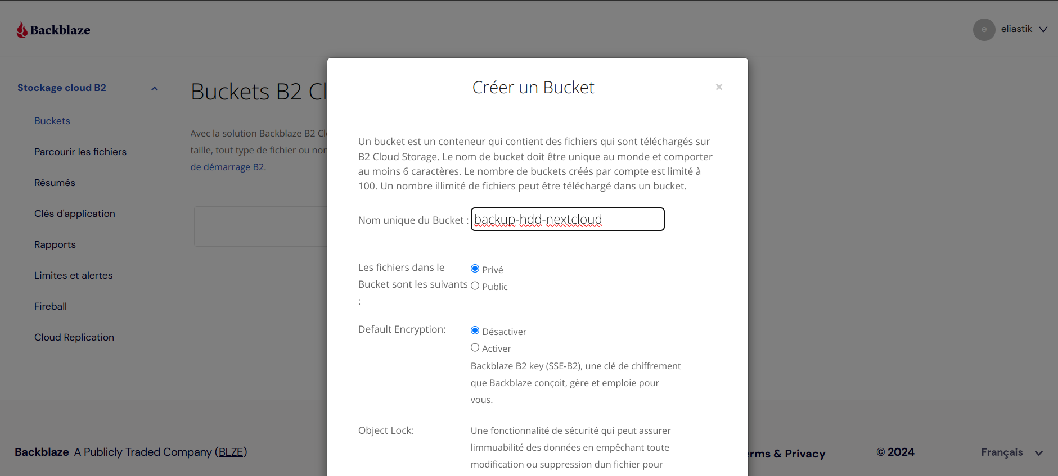Select the Public radio button
This screenshot has height=476, width=1058.
tap(475, 285)
